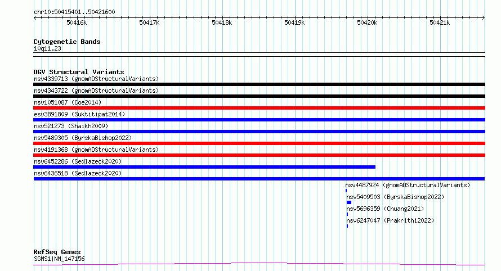Click the red bar for nsv4191368
The image size is (501, 271).
[259, 155]
